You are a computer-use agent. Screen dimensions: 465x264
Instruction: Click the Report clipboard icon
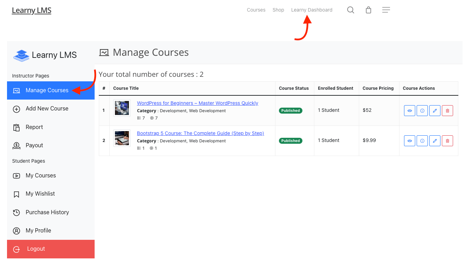click(x=16, y=127)
